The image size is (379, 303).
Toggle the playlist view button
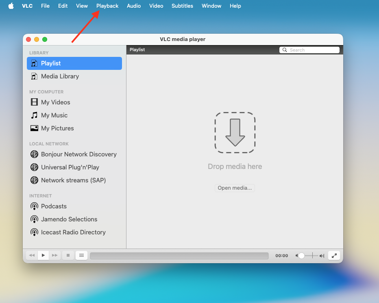(81, 255)
